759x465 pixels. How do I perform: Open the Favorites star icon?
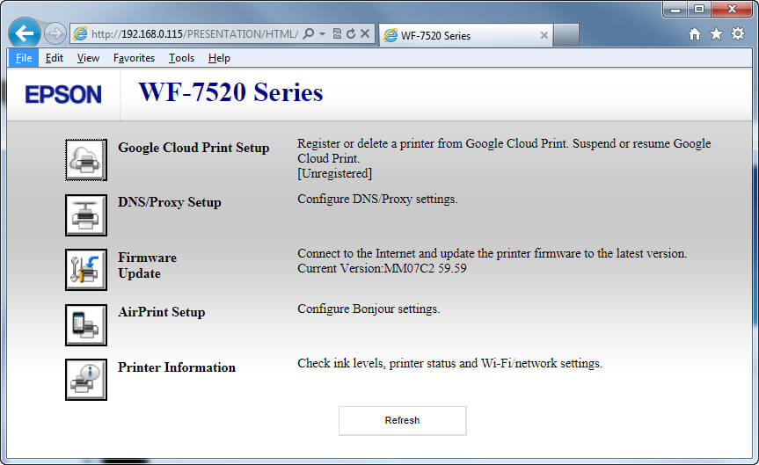(x=717, y=34)
